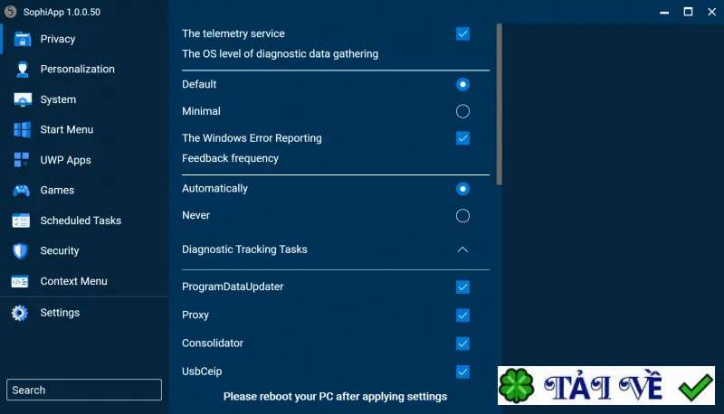The width and height of the screenshot is (724, 414).
Task: Click the 'Diagnostic Tracking Tasks' label
Action: 244,249
